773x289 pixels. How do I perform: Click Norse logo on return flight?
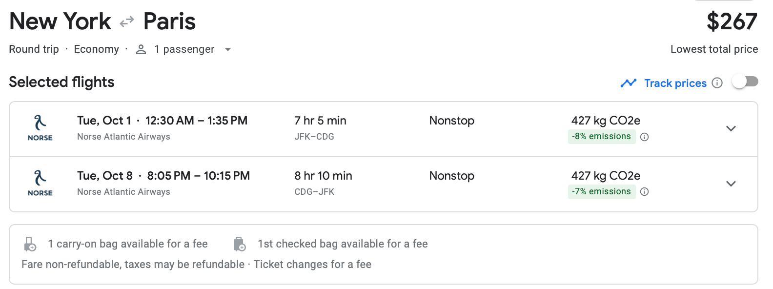[x=40, y=183]
